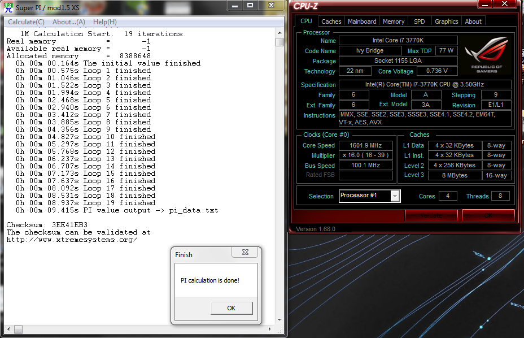Click the Code Name value Ivy Bridge
This screenshot has width=524, height=338.
click(370, 50)
